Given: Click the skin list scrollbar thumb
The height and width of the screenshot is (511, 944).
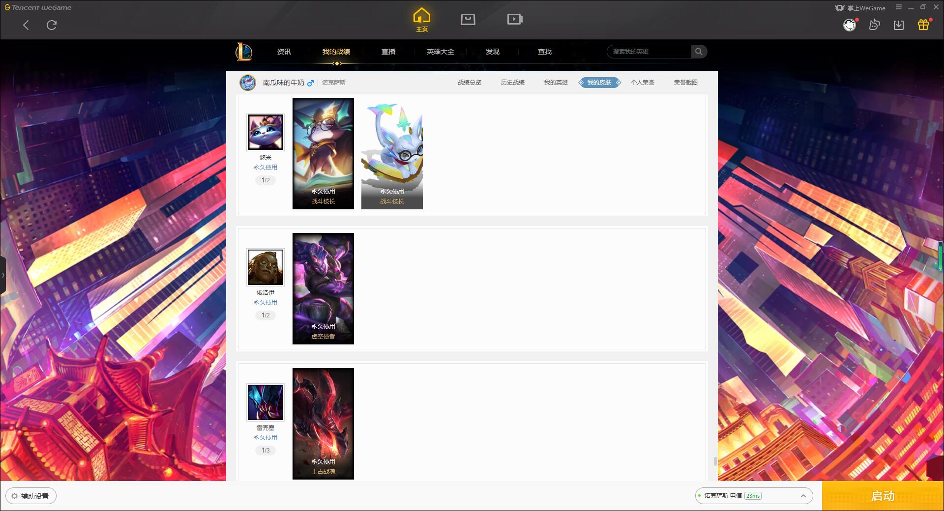Looking at the screenshot, I should coord(715,461).
